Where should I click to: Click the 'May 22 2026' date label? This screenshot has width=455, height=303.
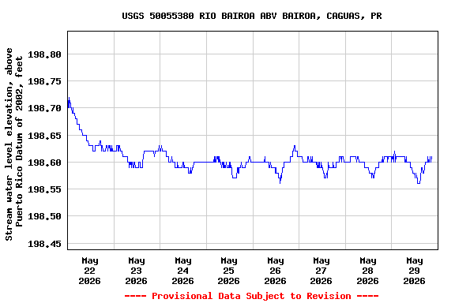90,271
